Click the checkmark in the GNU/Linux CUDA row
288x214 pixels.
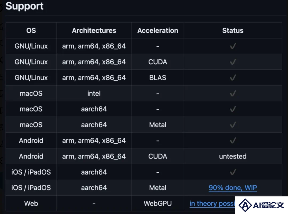pos(233,62)
